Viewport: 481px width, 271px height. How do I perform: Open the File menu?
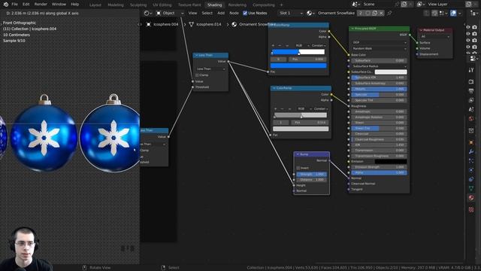[14, 5]
